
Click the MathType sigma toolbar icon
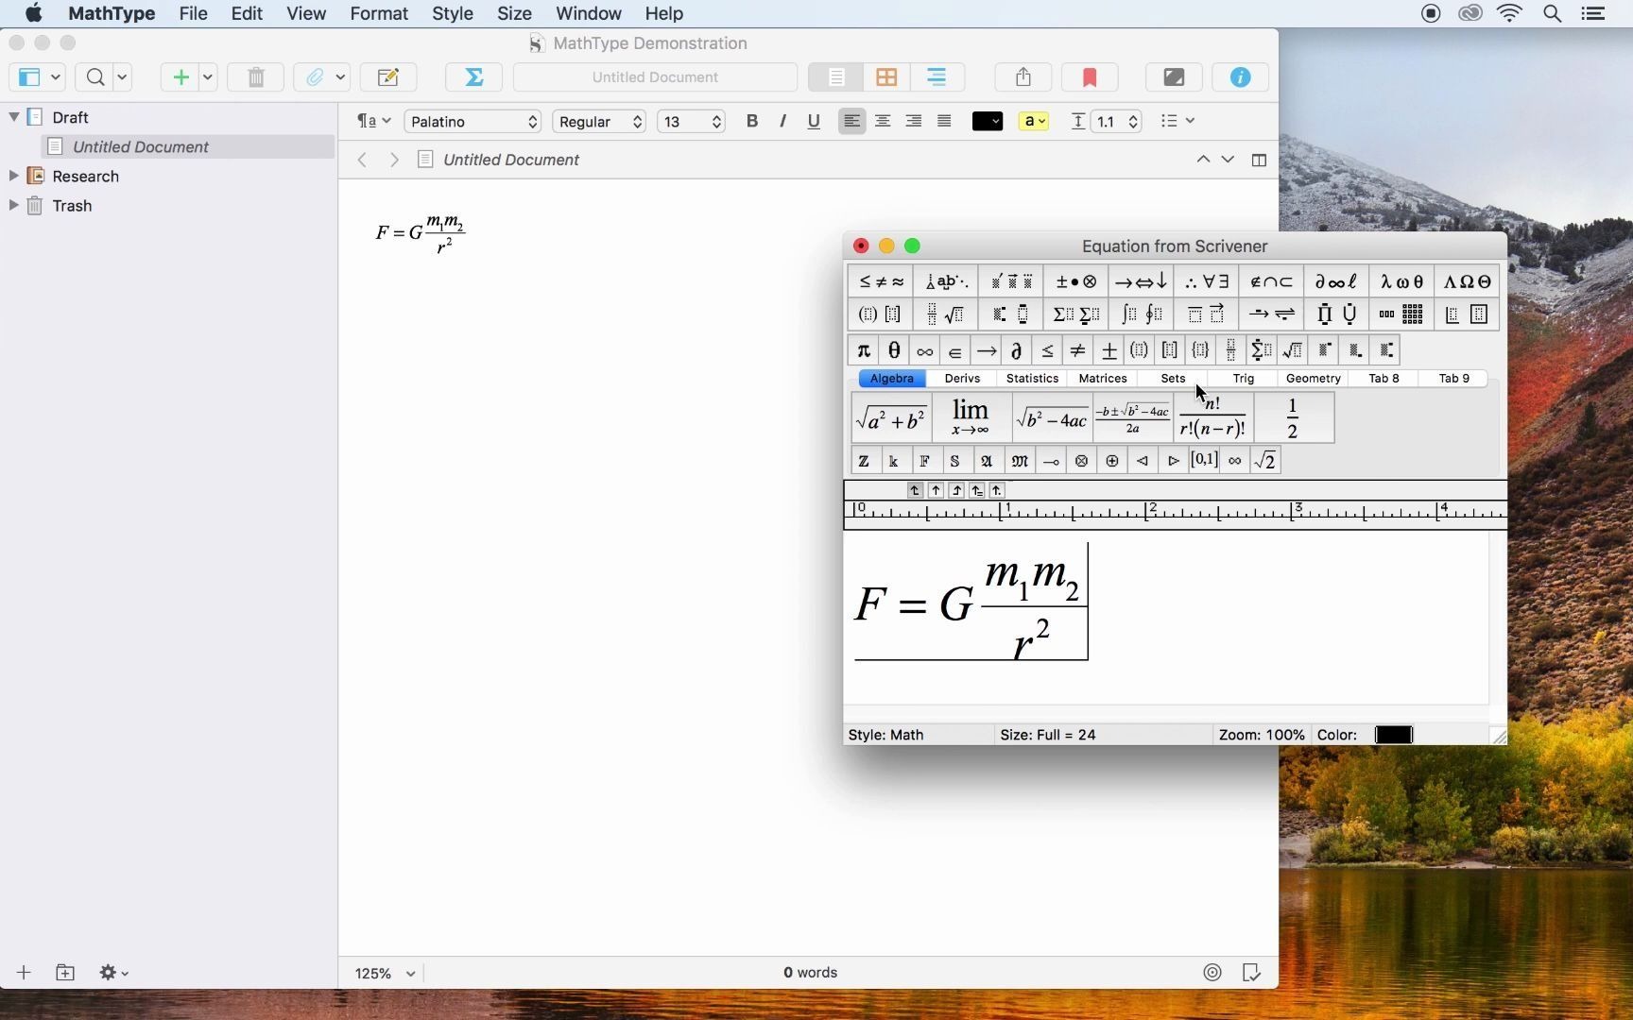(x=474, y=77)
